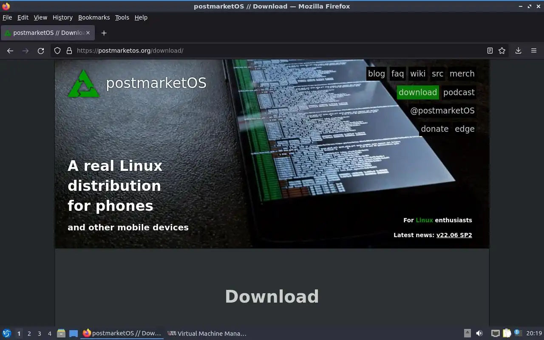The image size is (544, 340).
Task: Open the v22.06 SP2 news link
Action: pos(454,235)
